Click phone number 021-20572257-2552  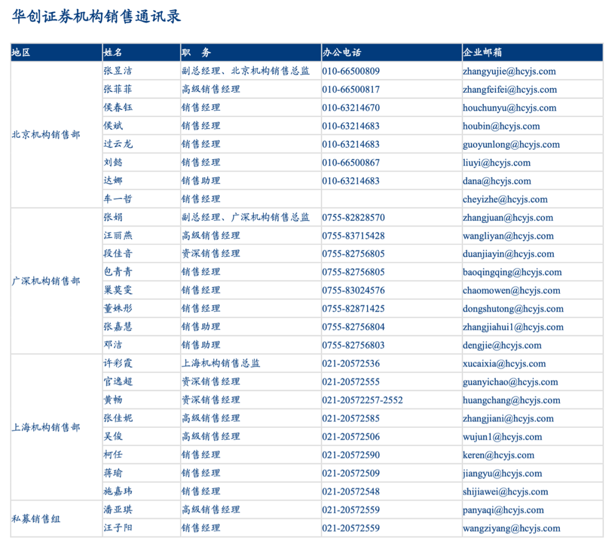point(363,401)
